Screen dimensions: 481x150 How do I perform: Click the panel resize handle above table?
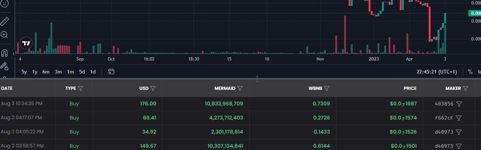pos(257,79)
